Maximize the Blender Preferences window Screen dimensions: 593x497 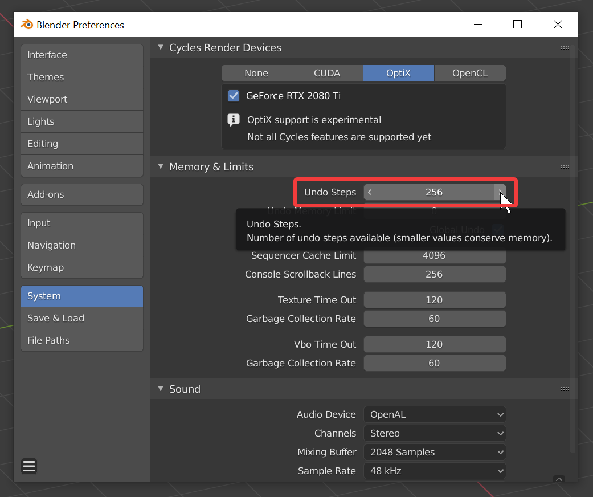[517, 25]
